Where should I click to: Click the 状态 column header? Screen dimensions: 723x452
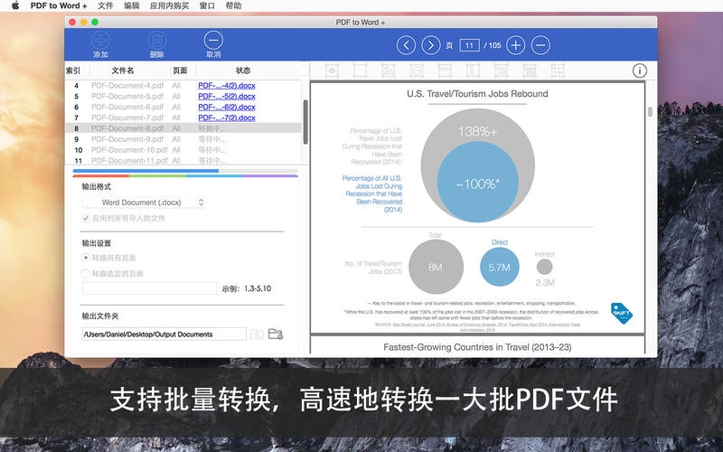(243, 71)
